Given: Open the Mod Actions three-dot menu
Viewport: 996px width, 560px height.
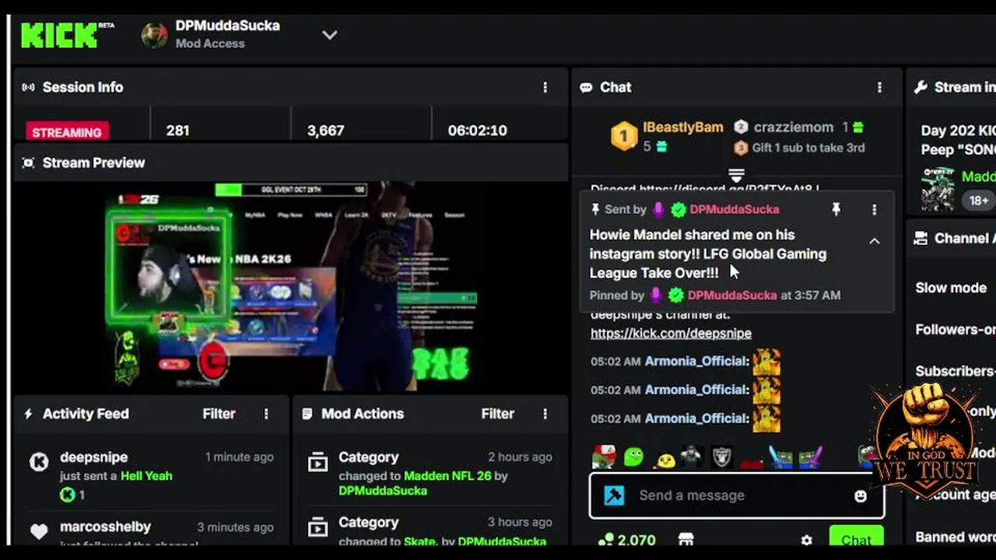Looking at the screenshot, I should [545, 414].
